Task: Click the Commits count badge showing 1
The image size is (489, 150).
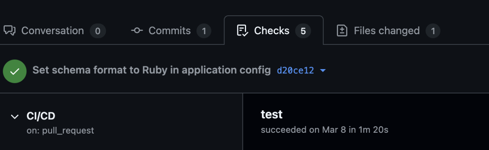Action: pyautogui.click(x=203, y=31)
